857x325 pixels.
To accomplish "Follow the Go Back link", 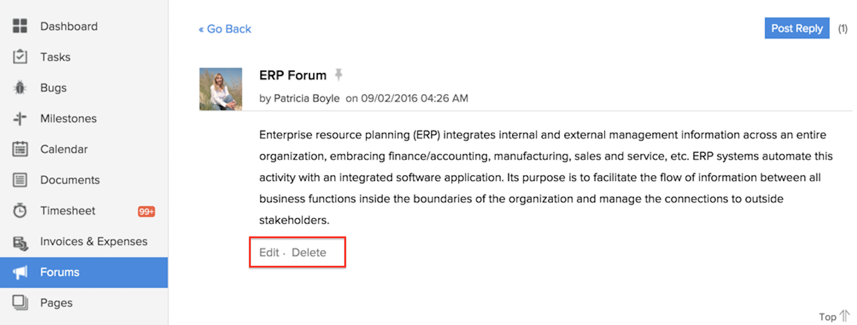I will click(225, 29).
